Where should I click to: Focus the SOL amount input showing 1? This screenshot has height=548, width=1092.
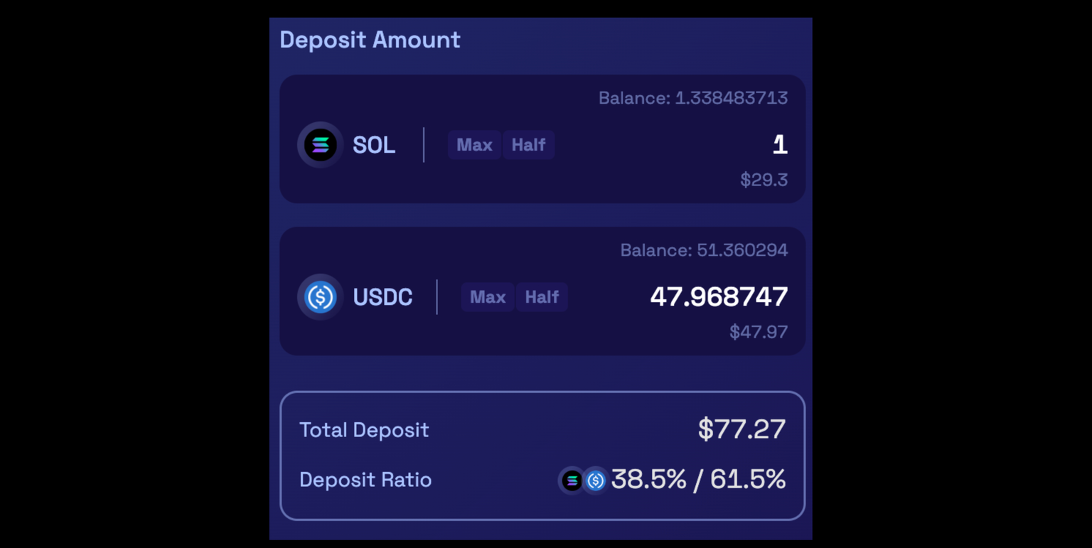(779, 145)
